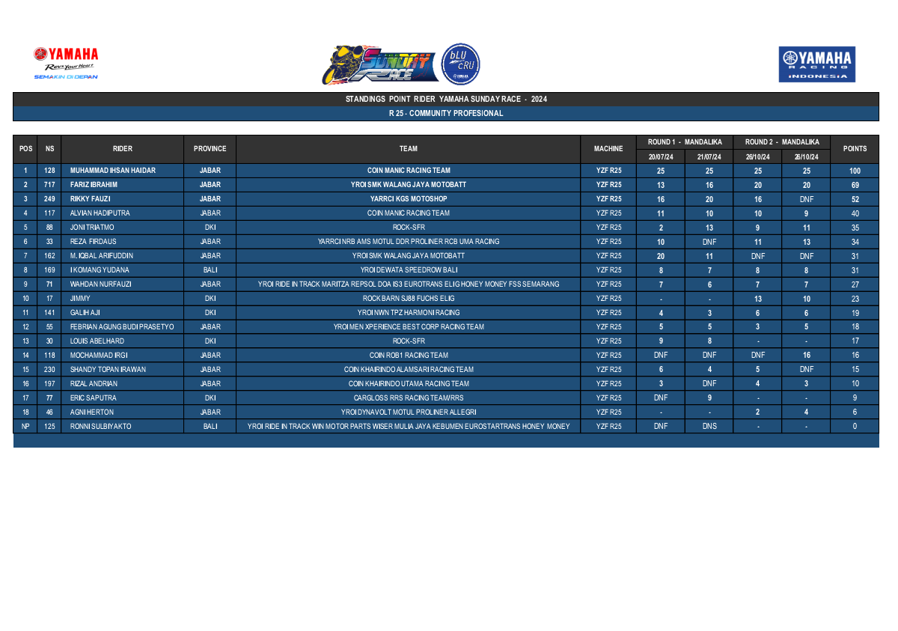Select rider name FEBRIAN AGUNG BUDI PRASETYO
Viewport: 898px width, 631px height.
click(122, 327)
